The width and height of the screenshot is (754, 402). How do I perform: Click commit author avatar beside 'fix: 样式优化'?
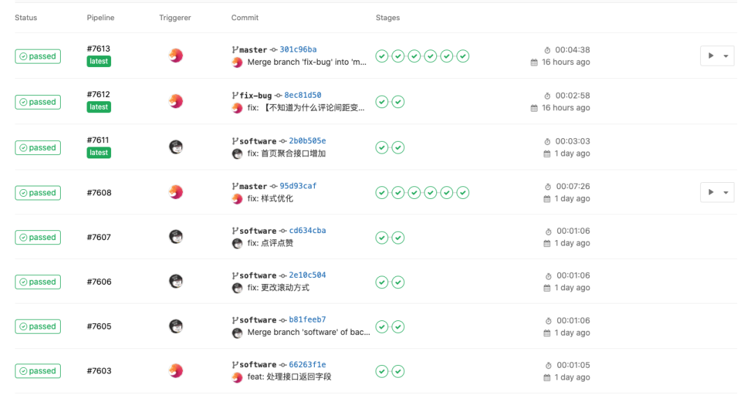pos(237,199)
